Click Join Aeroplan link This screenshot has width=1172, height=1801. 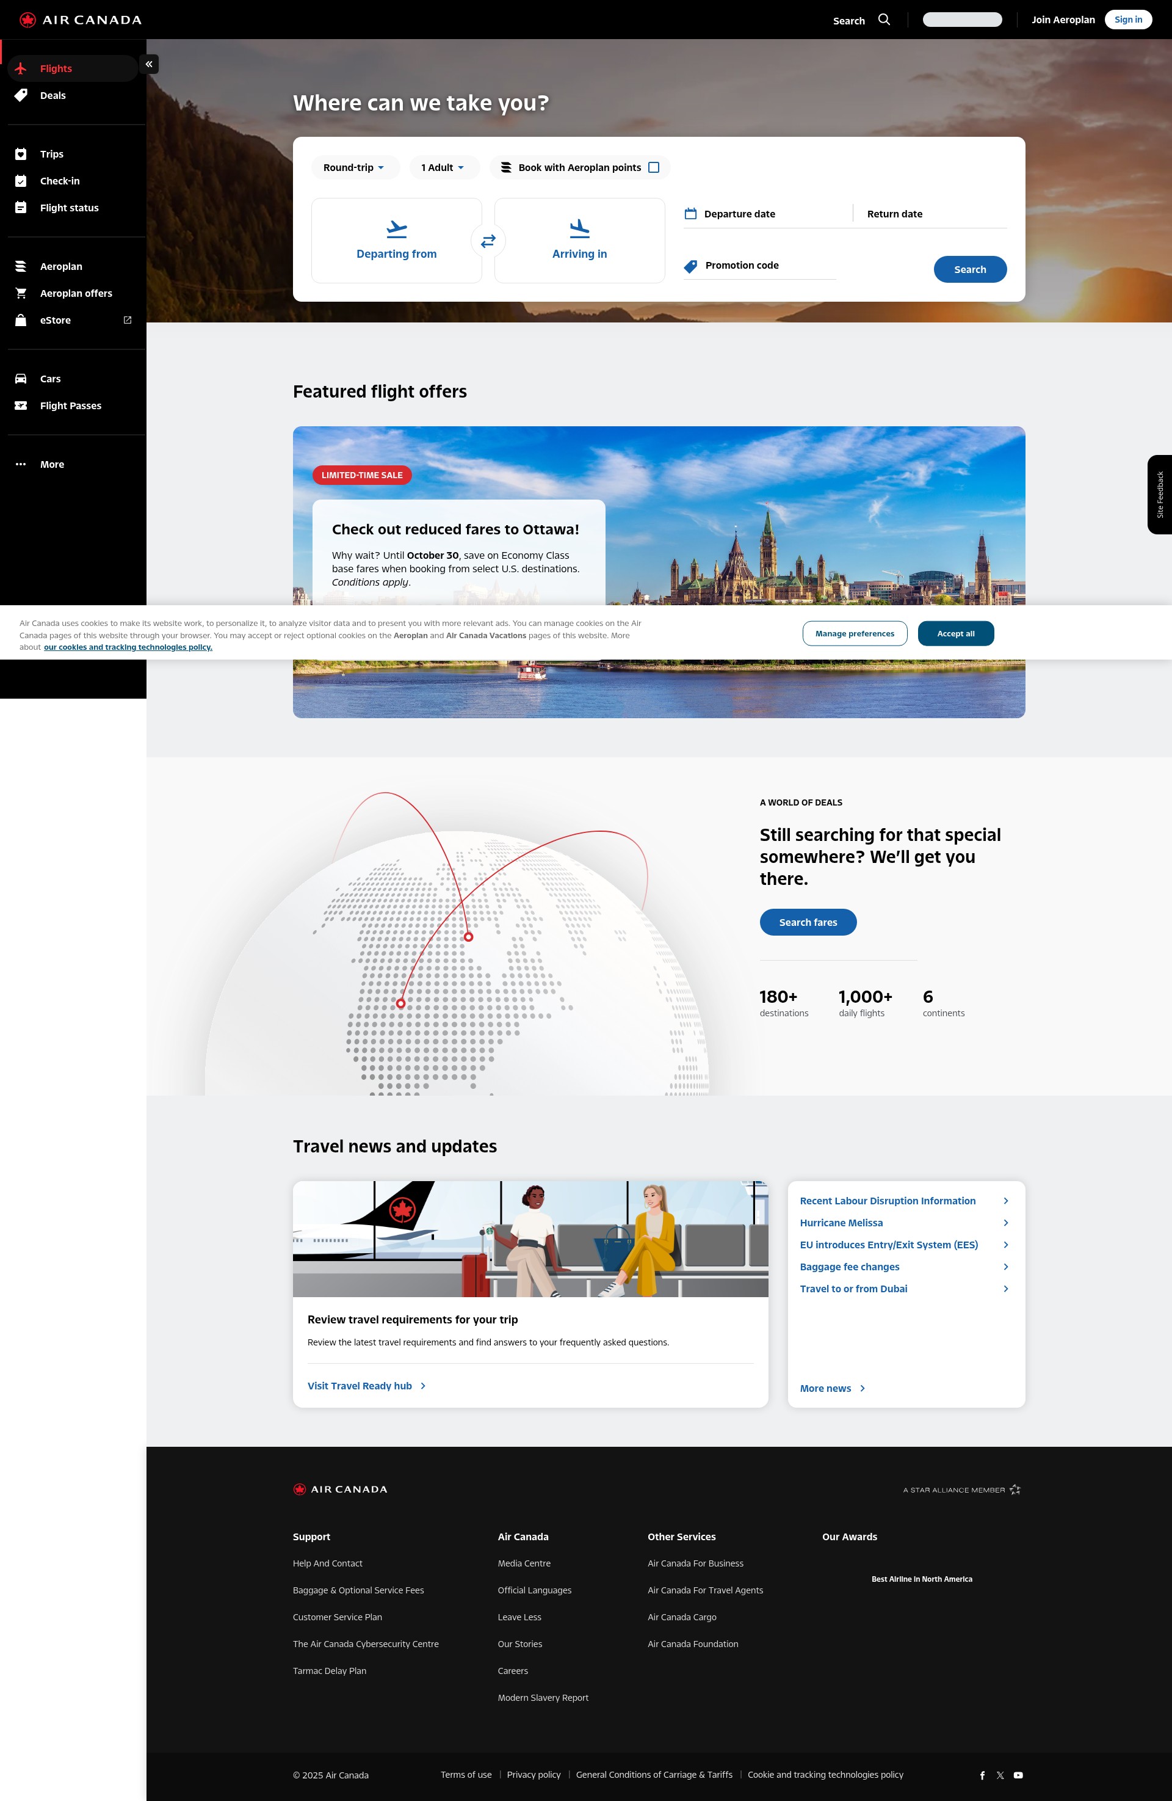1063,20
